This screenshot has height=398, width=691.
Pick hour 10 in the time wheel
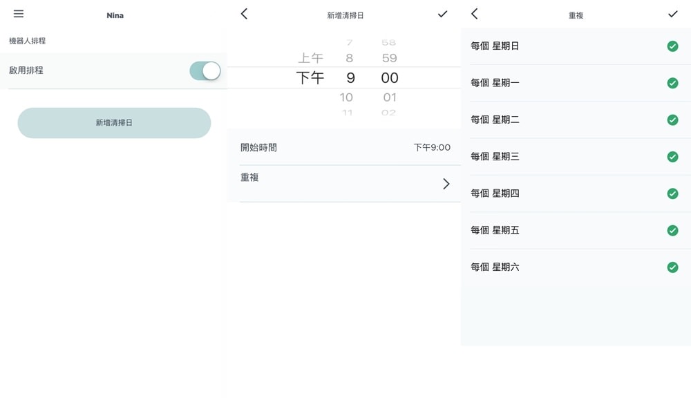coord(347,97)
